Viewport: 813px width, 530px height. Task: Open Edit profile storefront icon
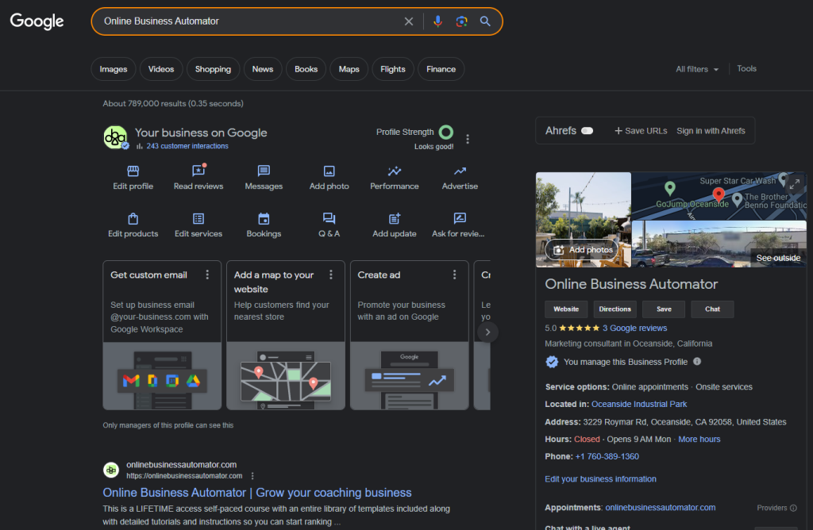[x=133, y=171]
